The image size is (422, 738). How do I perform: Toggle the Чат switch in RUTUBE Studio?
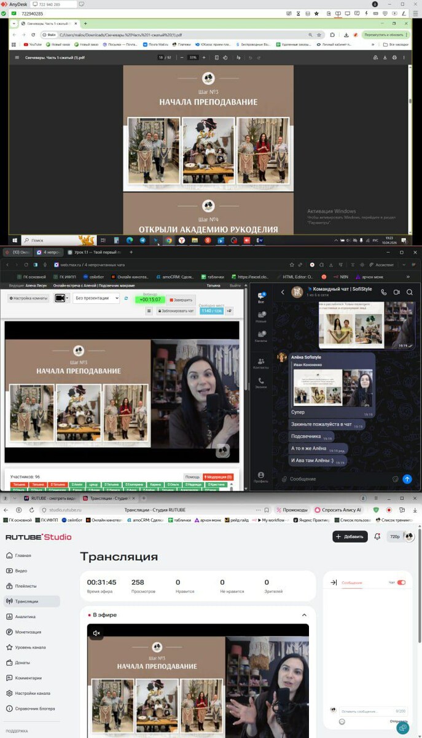click(x=402, y=582)
